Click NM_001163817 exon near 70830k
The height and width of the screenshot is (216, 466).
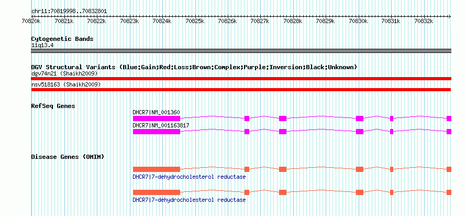click(360, 132)
